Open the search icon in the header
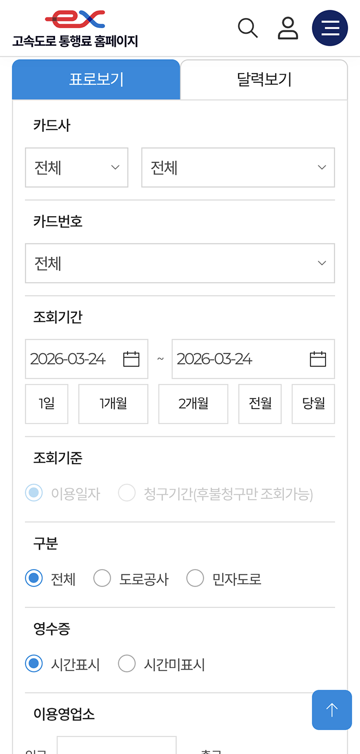 pyautogui.click(x=247, y=28)
